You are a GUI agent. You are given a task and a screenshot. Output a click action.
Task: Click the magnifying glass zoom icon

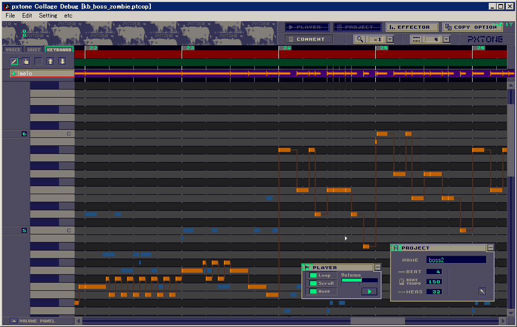pyautogui.click(x=360, y=39)
